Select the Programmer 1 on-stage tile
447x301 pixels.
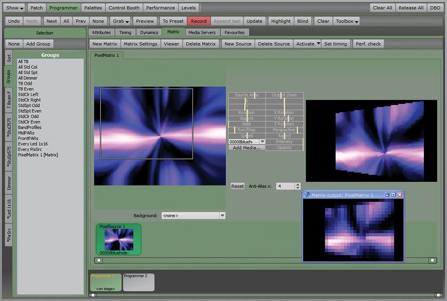point(106,283)
